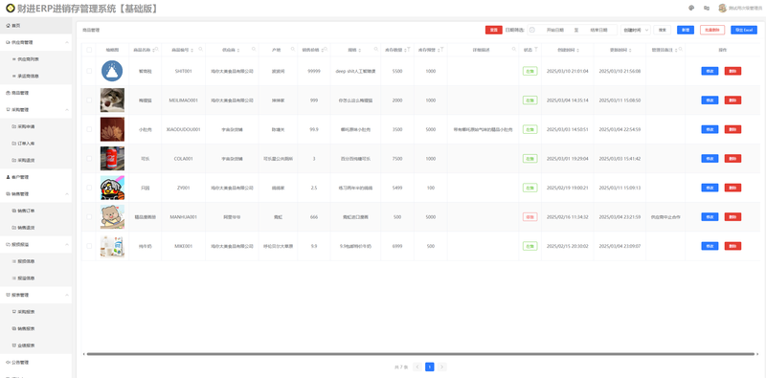Click search icon in 供应商 column header
This screenshot has width=766, height=378.
(x=254, y=50)
